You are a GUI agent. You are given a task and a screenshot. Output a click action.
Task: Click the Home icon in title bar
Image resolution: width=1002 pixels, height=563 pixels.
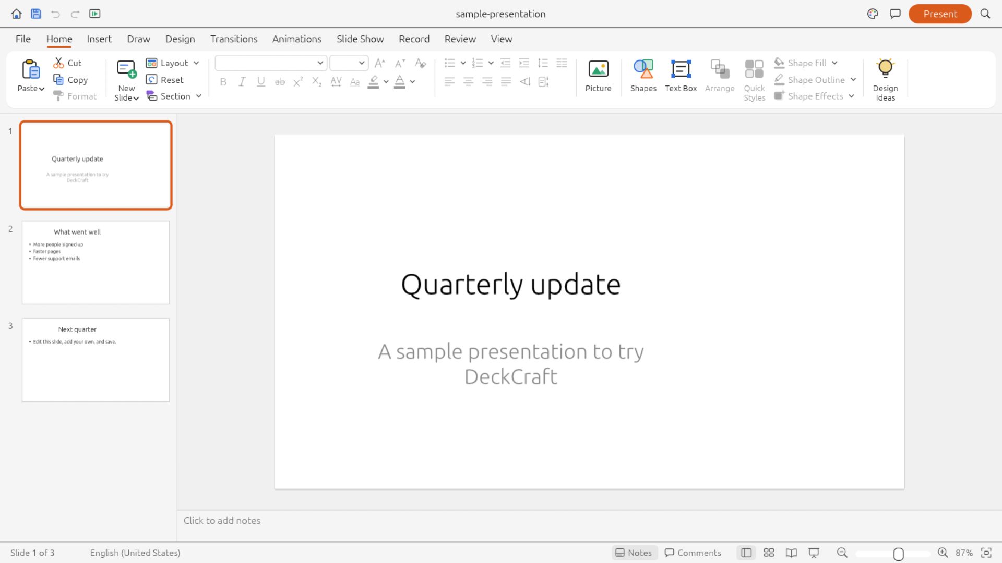tap(17, 14)
